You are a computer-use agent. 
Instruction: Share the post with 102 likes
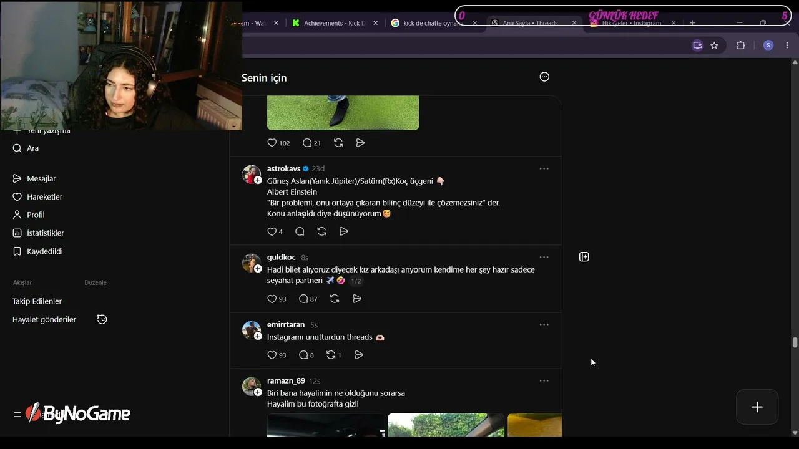360,143
